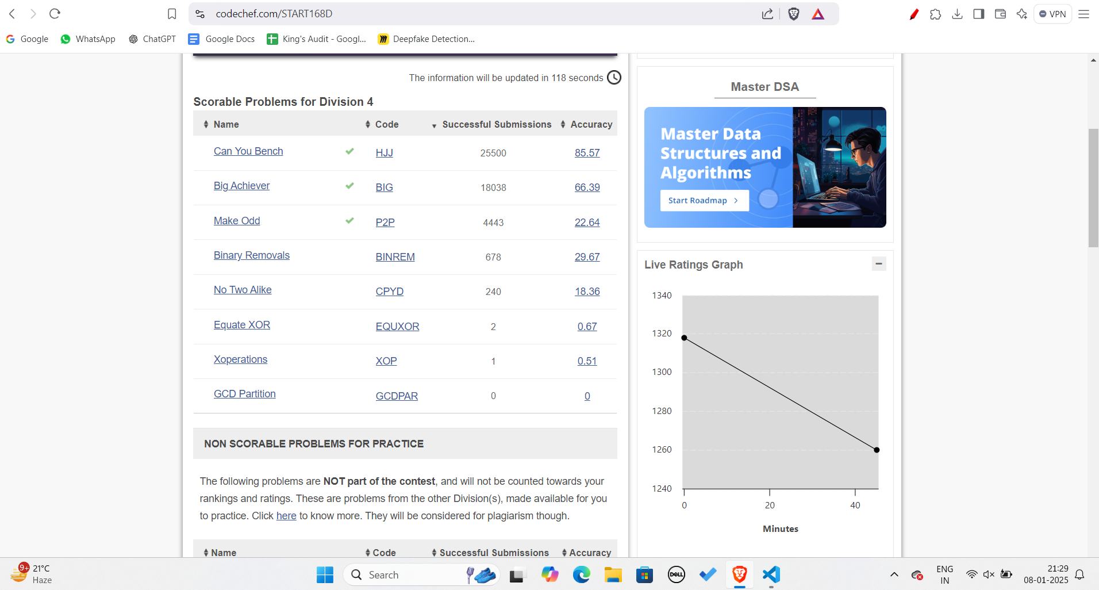Click the browser forward arrow

click(x=33, y=14)
